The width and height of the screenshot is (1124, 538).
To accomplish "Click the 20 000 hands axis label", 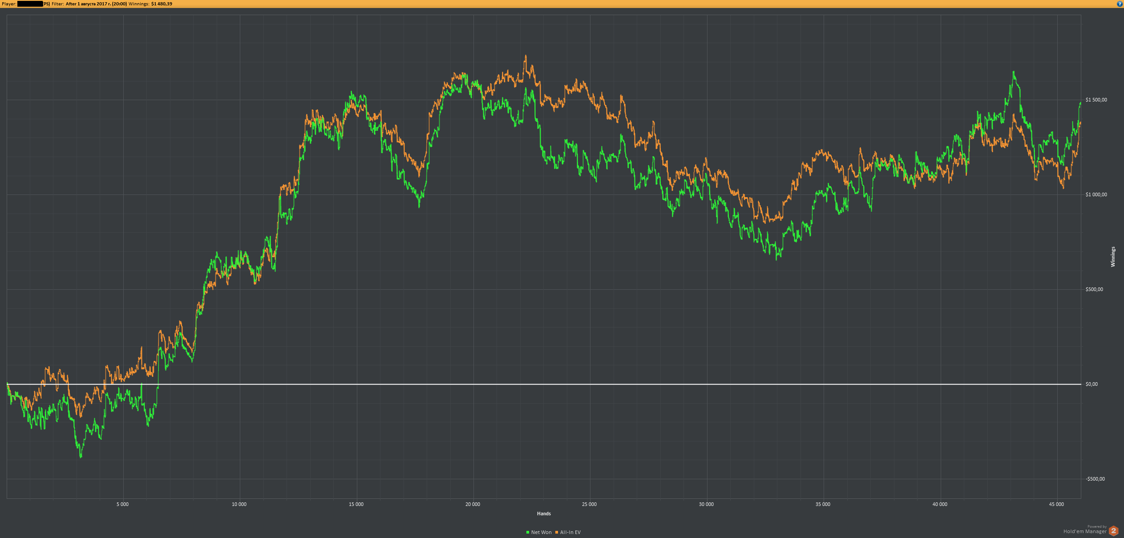I will click(473, 504).
